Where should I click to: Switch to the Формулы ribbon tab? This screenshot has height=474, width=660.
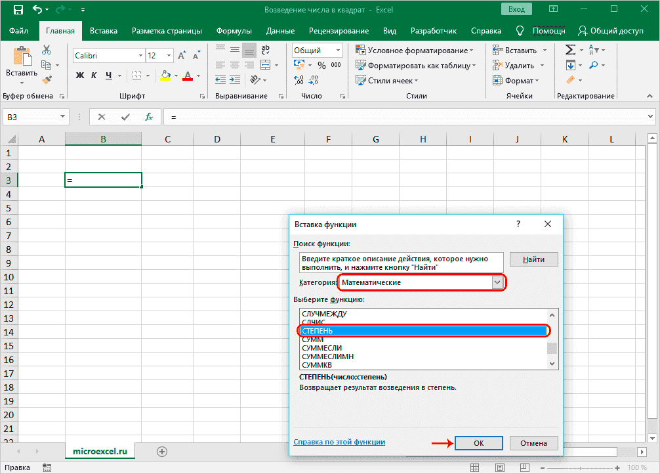(234, 31)
